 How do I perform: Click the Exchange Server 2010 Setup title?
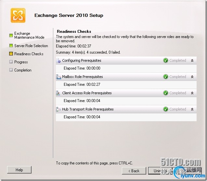(x=69, y=15)
